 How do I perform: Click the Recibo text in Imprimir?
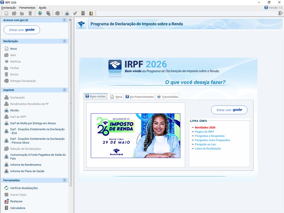pos(14,110)
